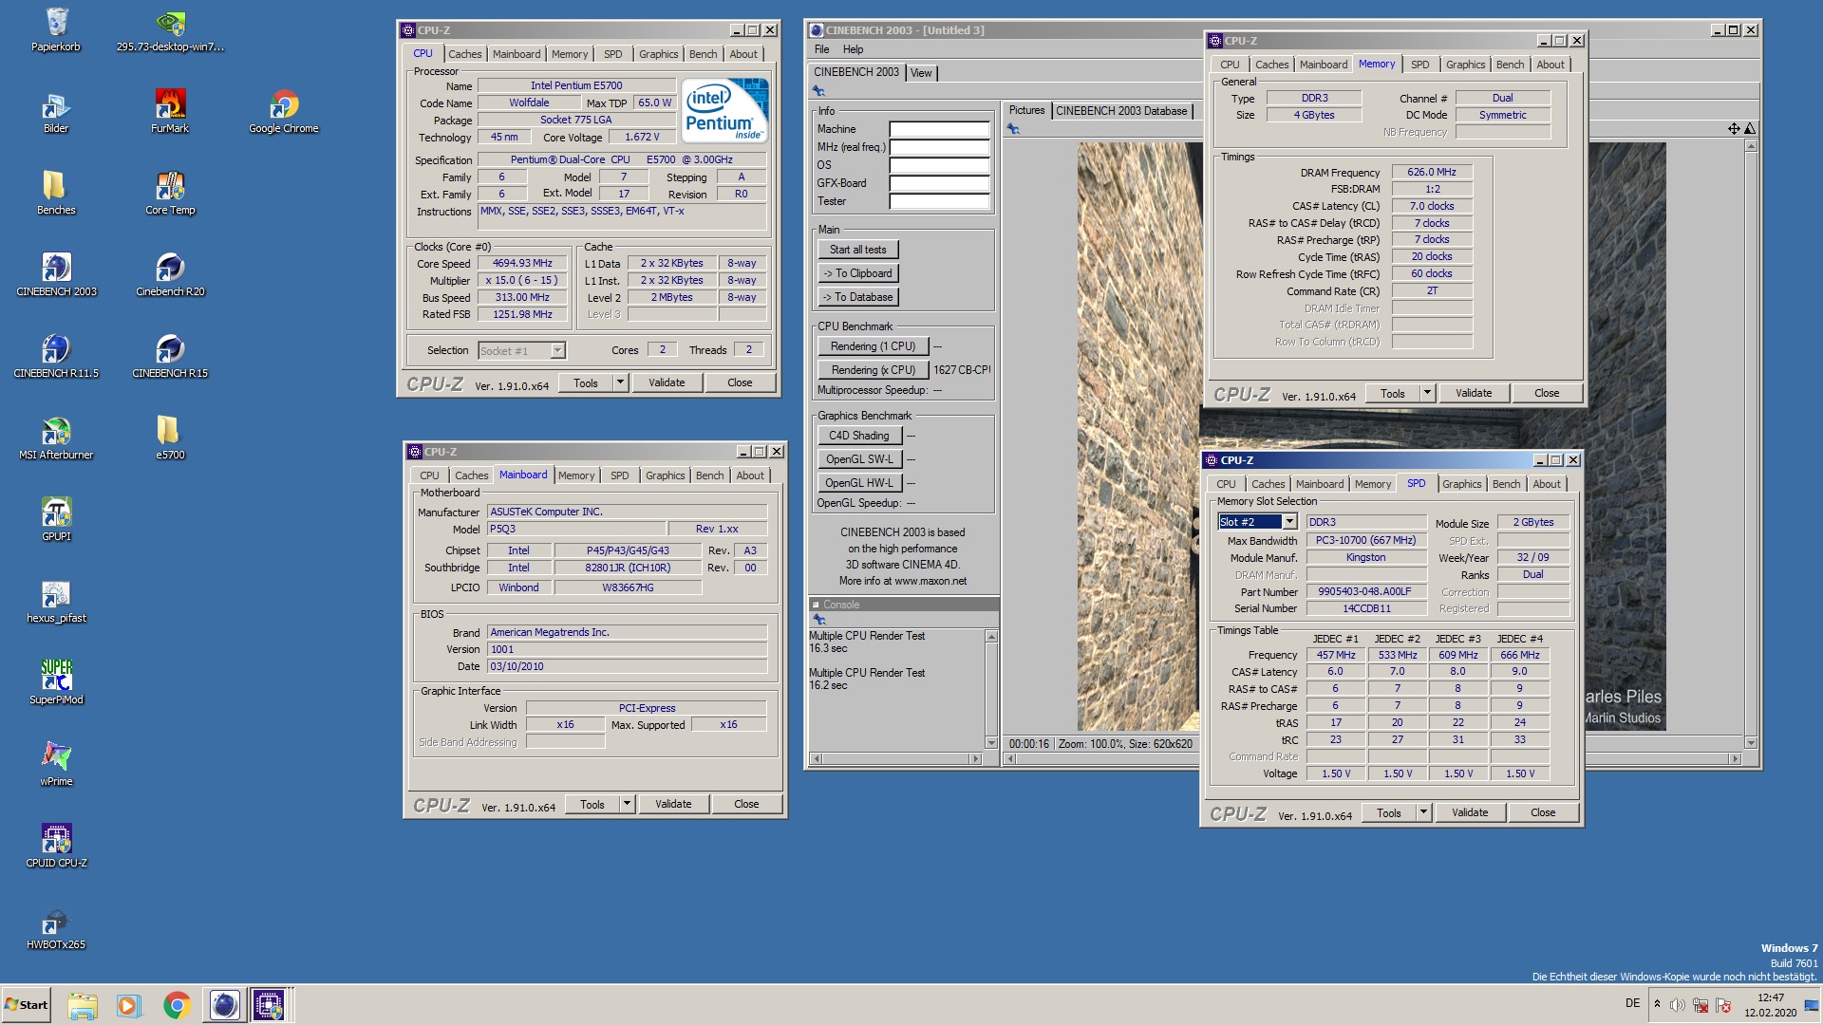Launch CINEBENCH R15 desktop shortcut
The width and height of the screenshot is (1823, 1025).
tap(170, 357)
